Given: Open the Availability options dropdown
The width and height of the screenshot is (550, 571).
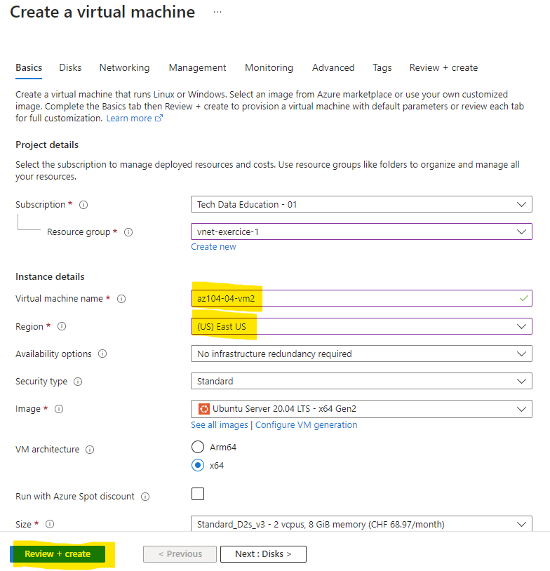Looking at the screenshot, I should 361,354.
